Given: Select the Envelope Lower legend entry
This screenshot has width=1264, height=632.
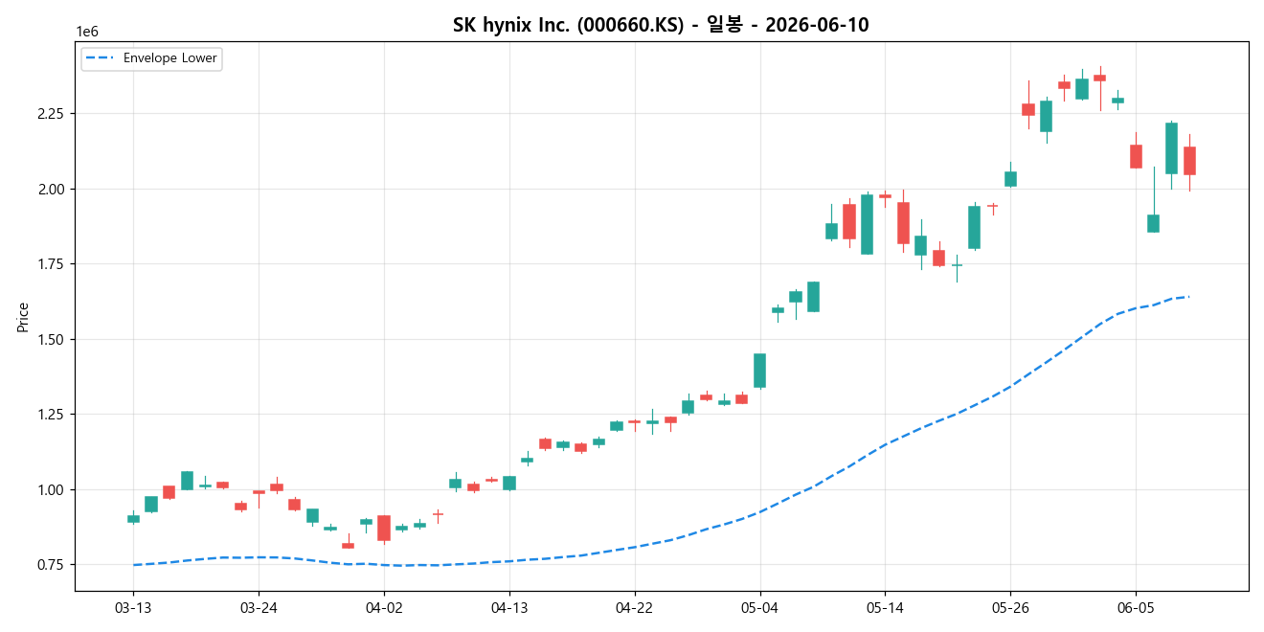Looking at the screenshot, I should [151, 58].
